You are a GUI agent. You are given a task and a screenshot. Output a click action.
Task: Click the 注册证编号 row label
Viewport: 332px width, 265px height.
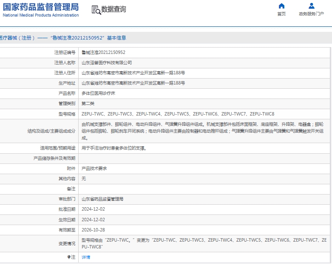(65, 53)
